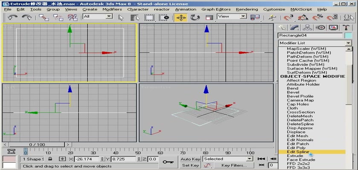
Task: Click the Unlink Selection icon
Action: pyautogui.click(x=58, y=17)
